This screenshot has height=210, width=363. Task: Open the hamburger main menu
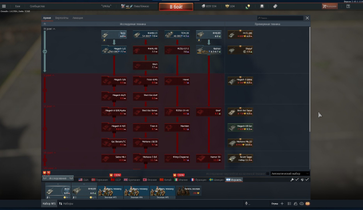4,6
